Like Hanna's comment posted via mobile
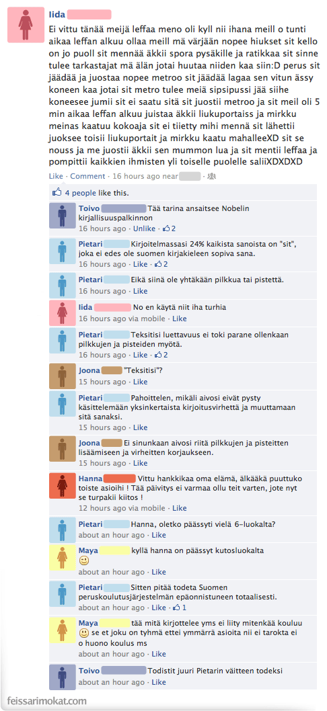Image resolution: width=327 pixels, height=711 pixels. tap(180, 508)
